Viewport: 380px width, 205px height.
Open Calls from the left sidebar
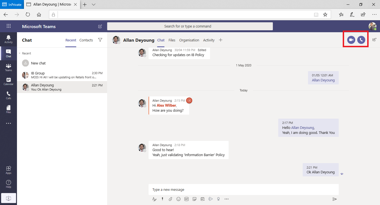coord(8,95)
